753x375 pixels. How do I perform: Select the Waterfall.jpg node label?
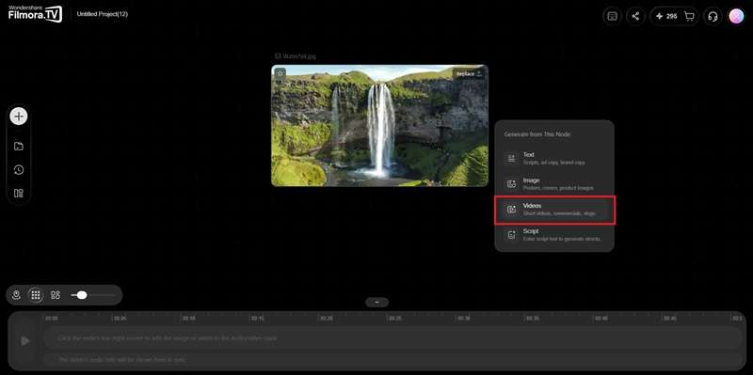[x=296, y=56]
